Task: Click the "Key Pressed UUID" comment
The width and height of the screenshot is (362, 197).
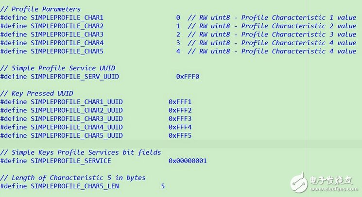Action: point(37,93)
